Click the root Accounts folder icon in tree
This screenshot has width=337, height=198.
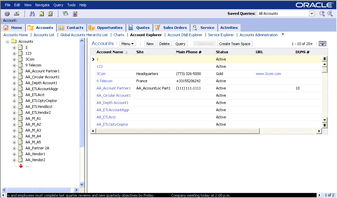point(14,41)
